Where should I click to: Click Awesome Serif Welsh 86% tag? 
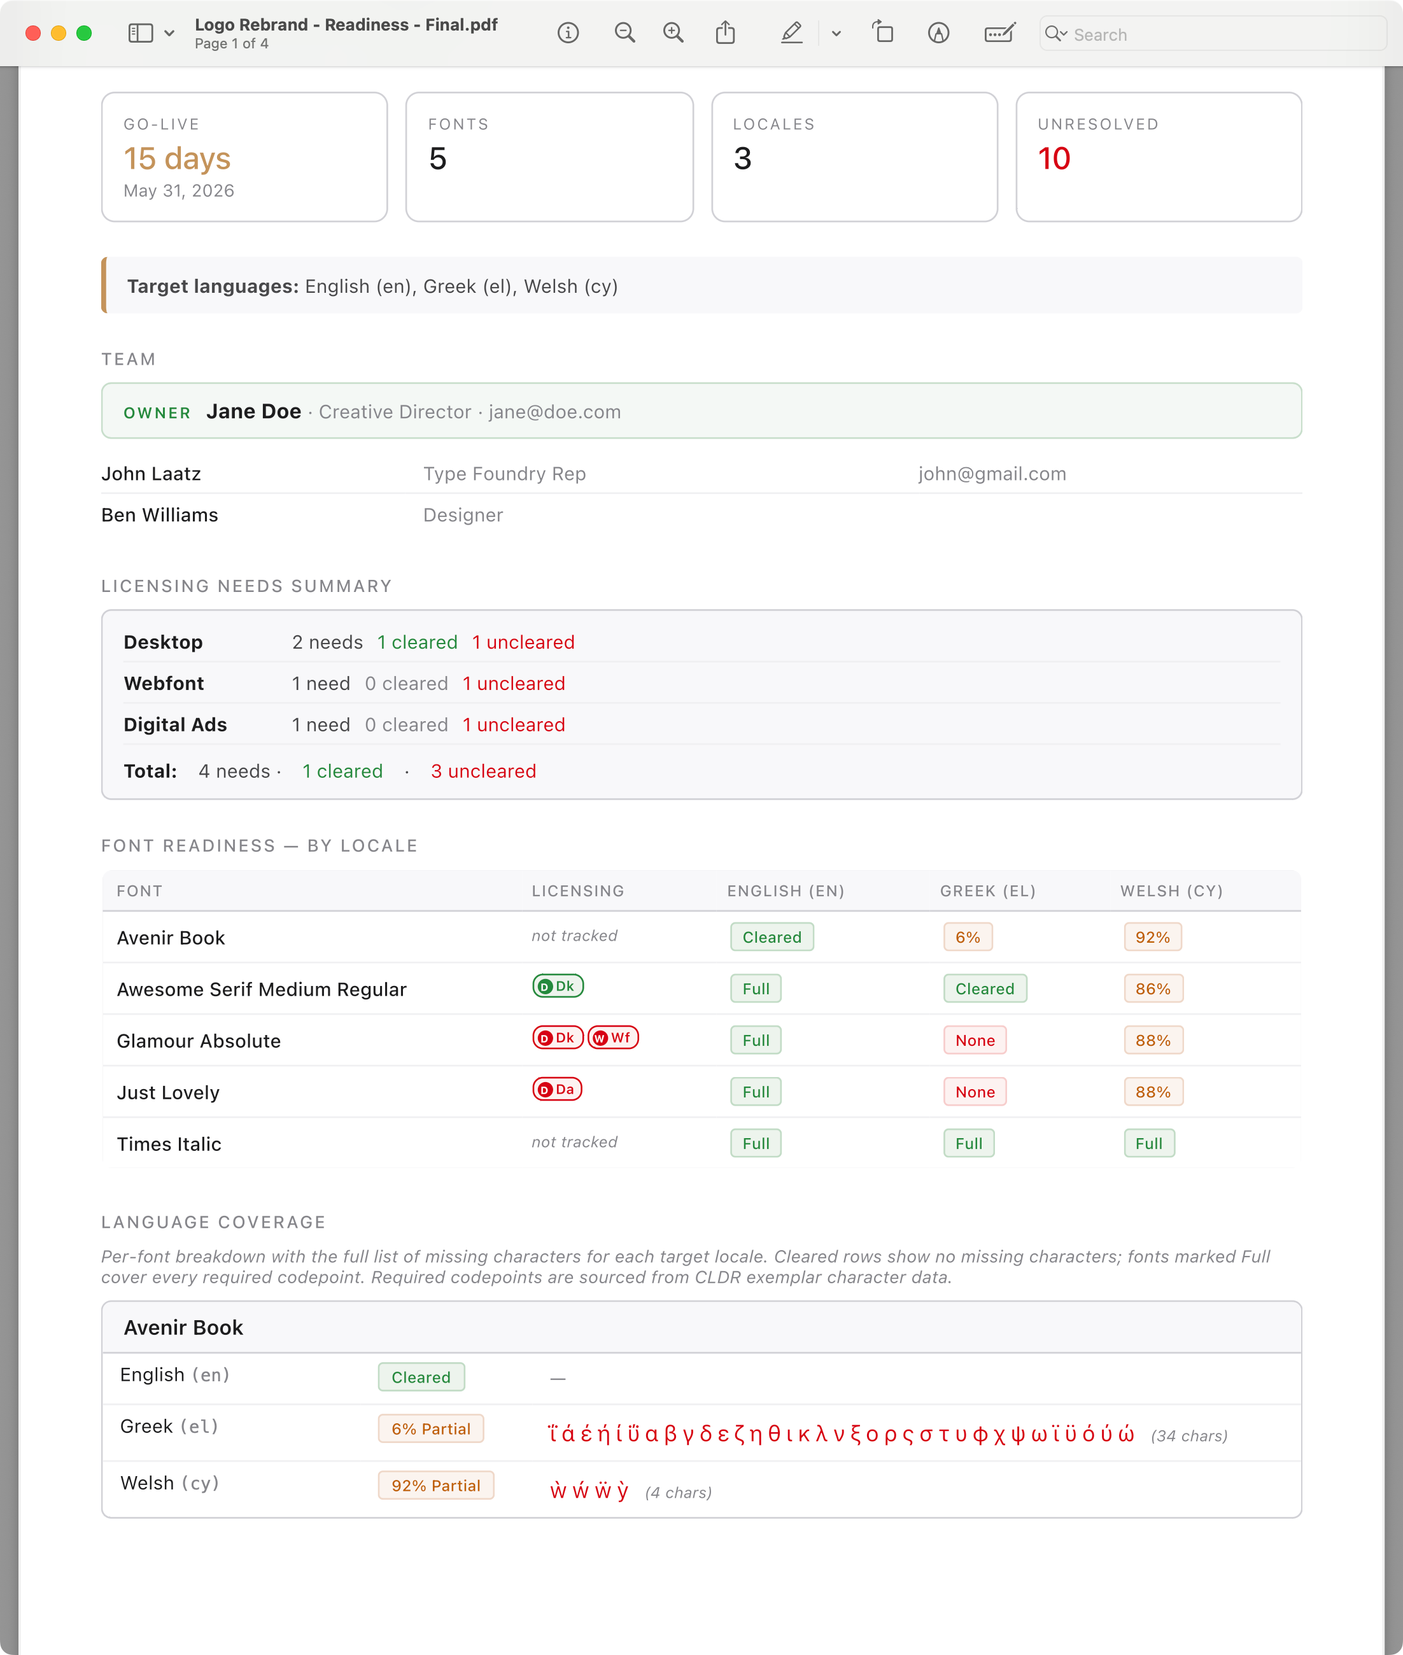tap(1153, 989)
